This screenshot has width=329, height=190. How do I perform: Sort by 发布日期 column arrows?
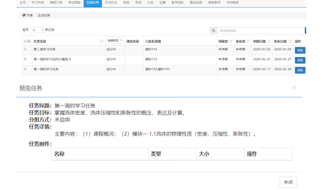pyautogui.click(x=290, y=41)
